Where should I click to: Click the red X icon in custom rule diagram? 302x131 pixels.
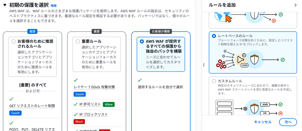(x=280, y=113)
